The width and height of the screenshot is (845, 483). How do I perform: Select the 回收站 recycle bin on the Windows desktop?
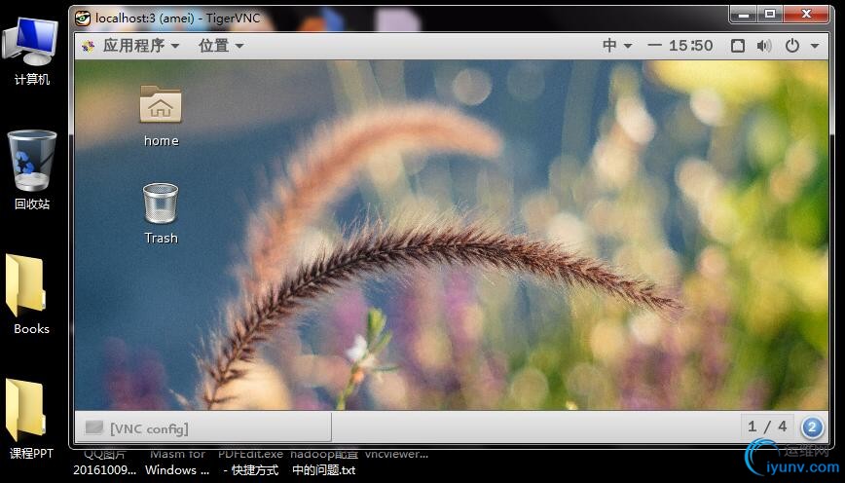32,169
